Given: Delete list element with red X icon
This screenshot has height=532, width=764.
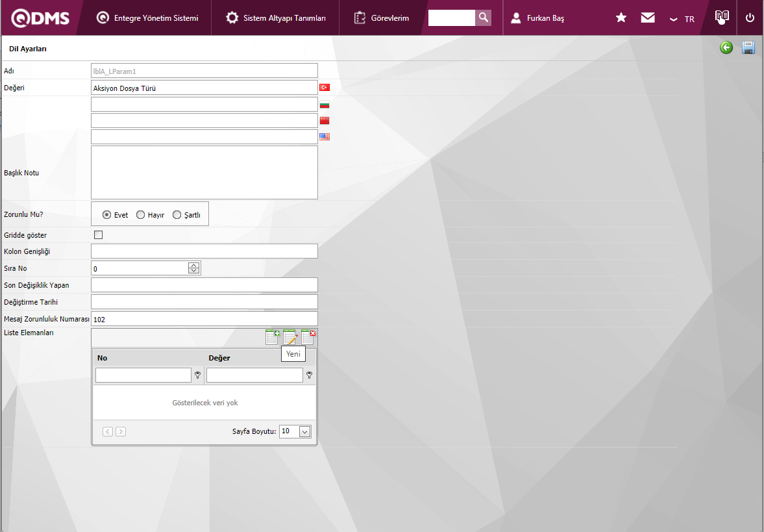Looking at the screenshot, I should tap(308, 337).
